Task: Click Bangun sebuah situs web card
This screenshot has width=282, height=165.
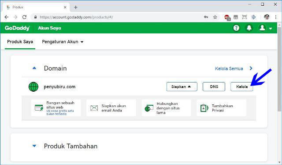Action: (x=56, y=108)
